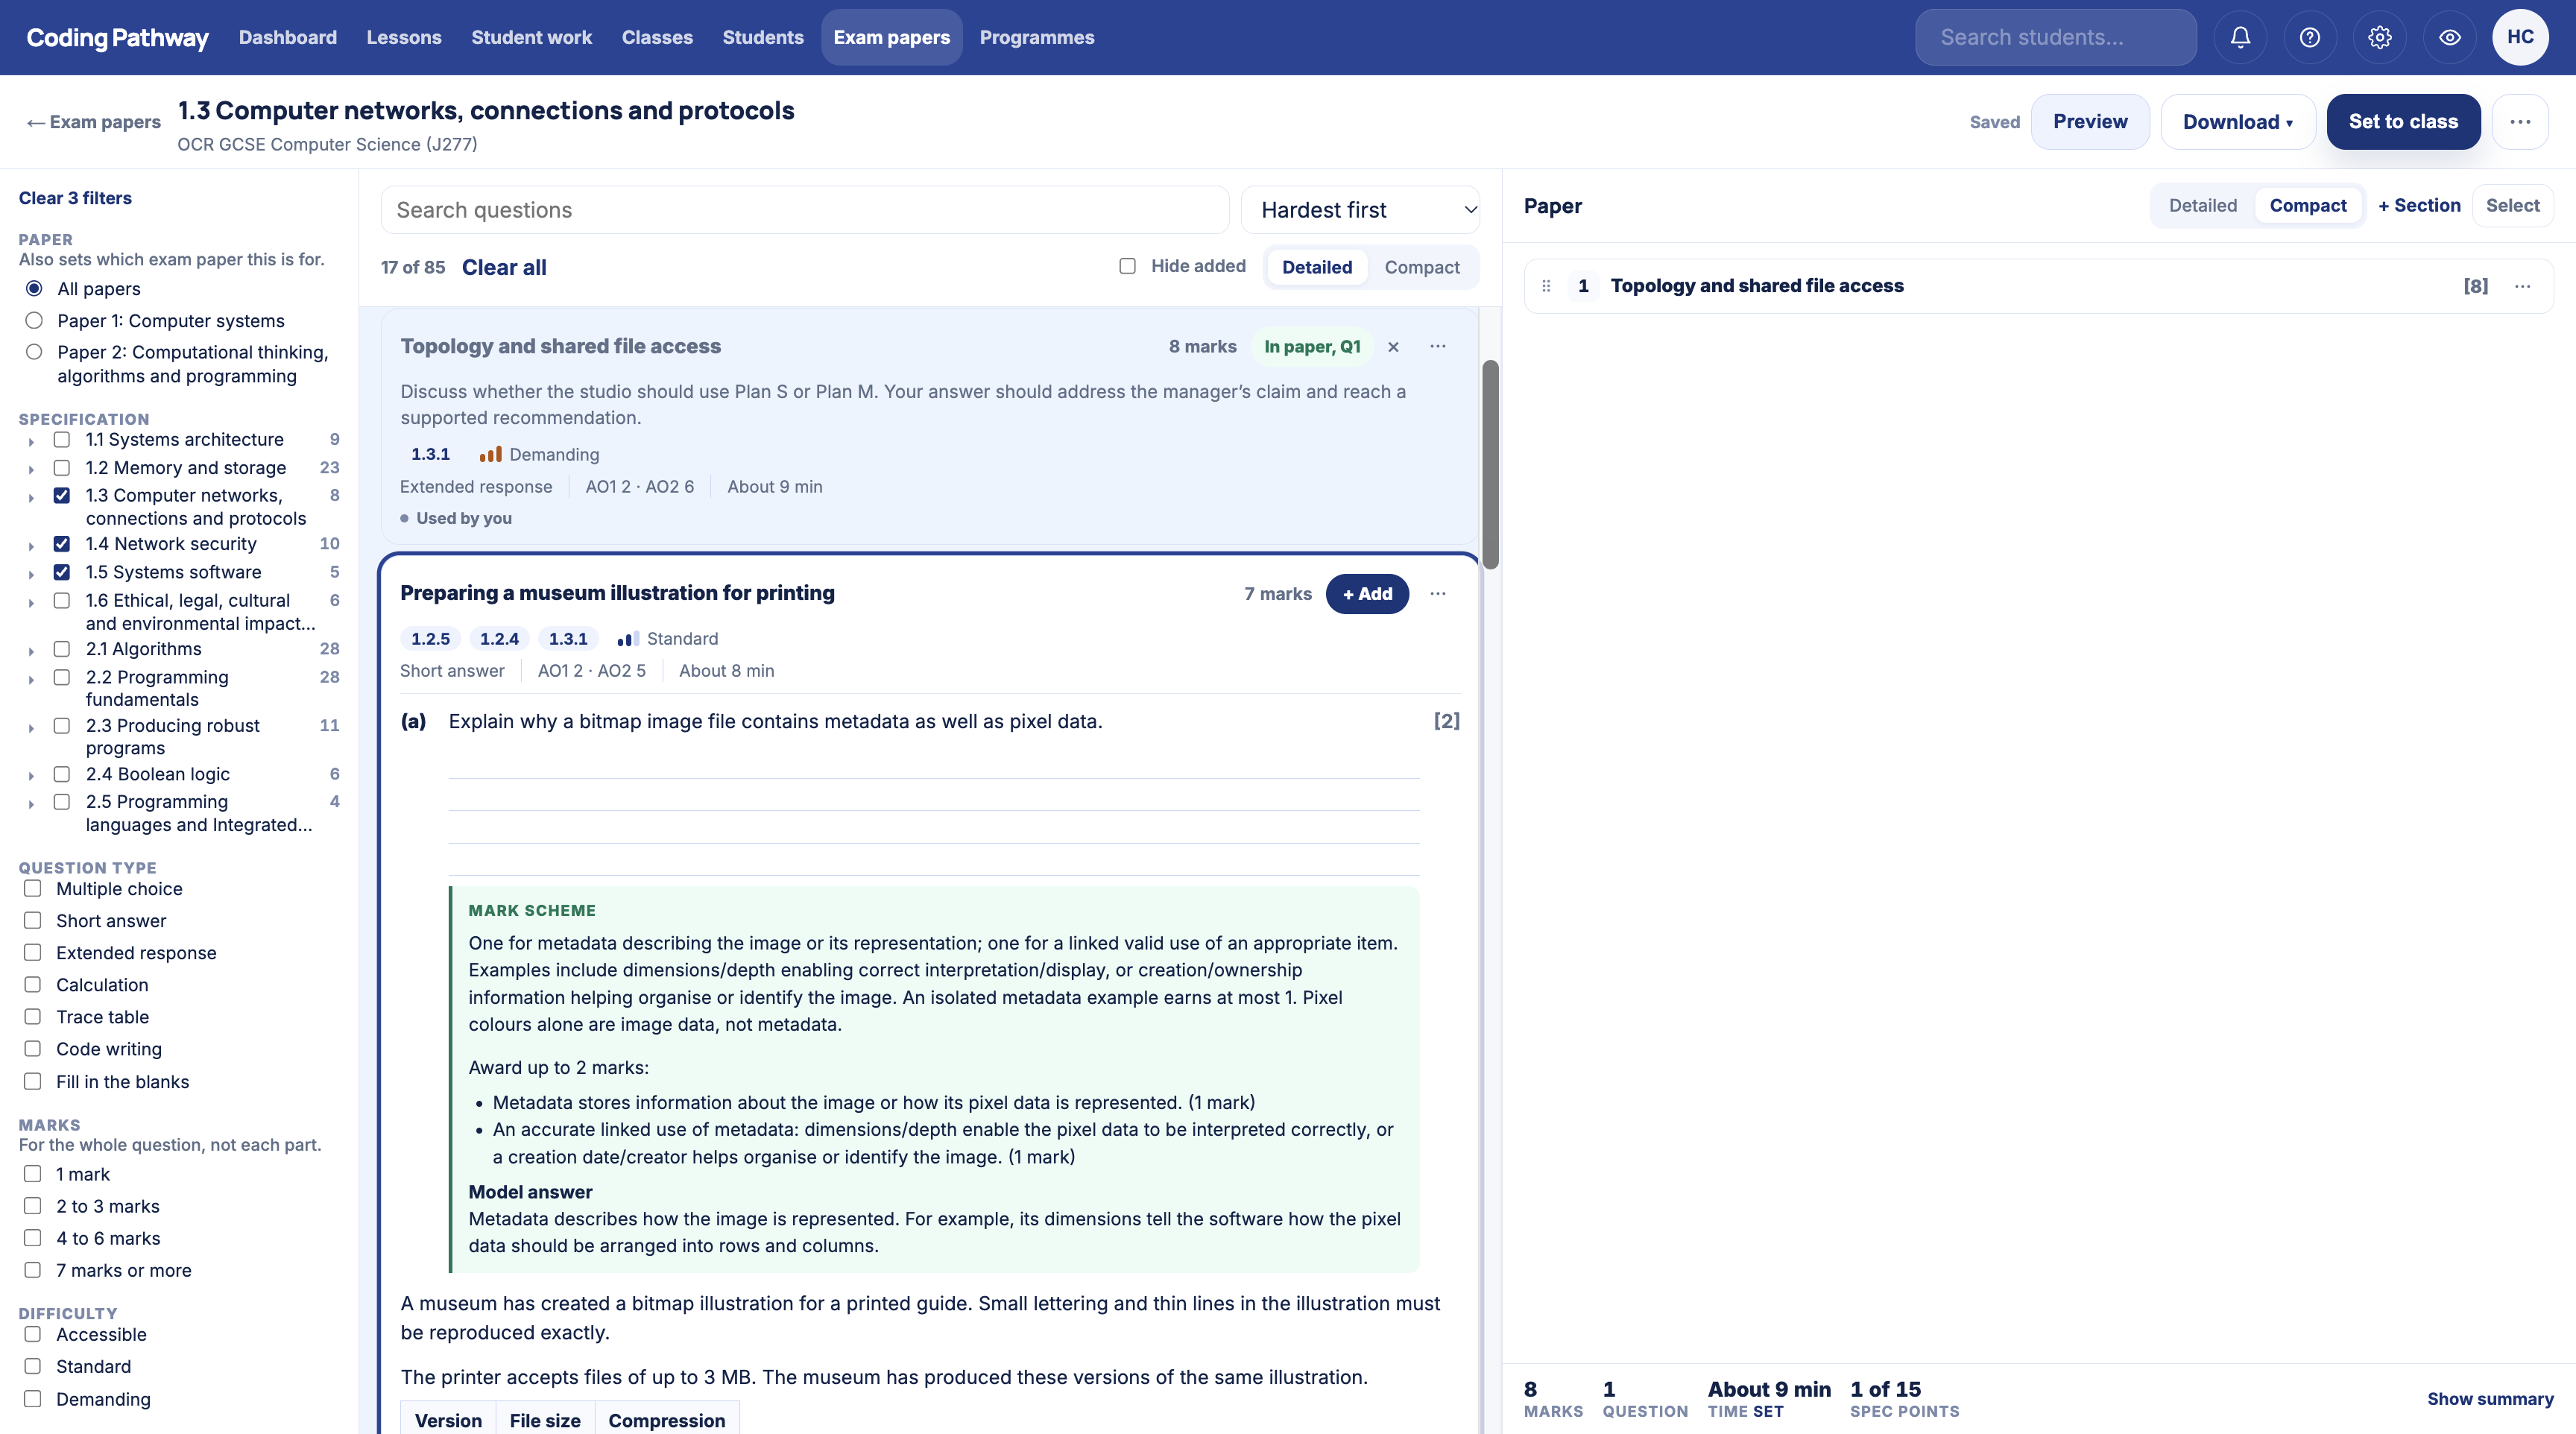Expand the 2.4 Boolean logic arrow
The height and width of the screenshot is (1434, 2576).
pos(31,776)
